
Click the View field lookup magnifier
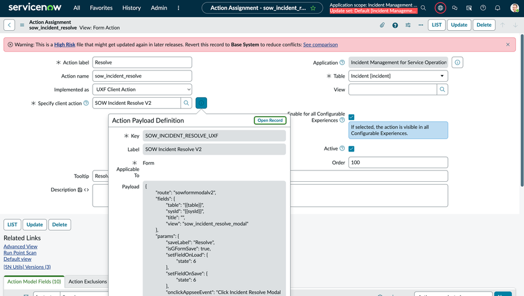click(x=443, y=89)
